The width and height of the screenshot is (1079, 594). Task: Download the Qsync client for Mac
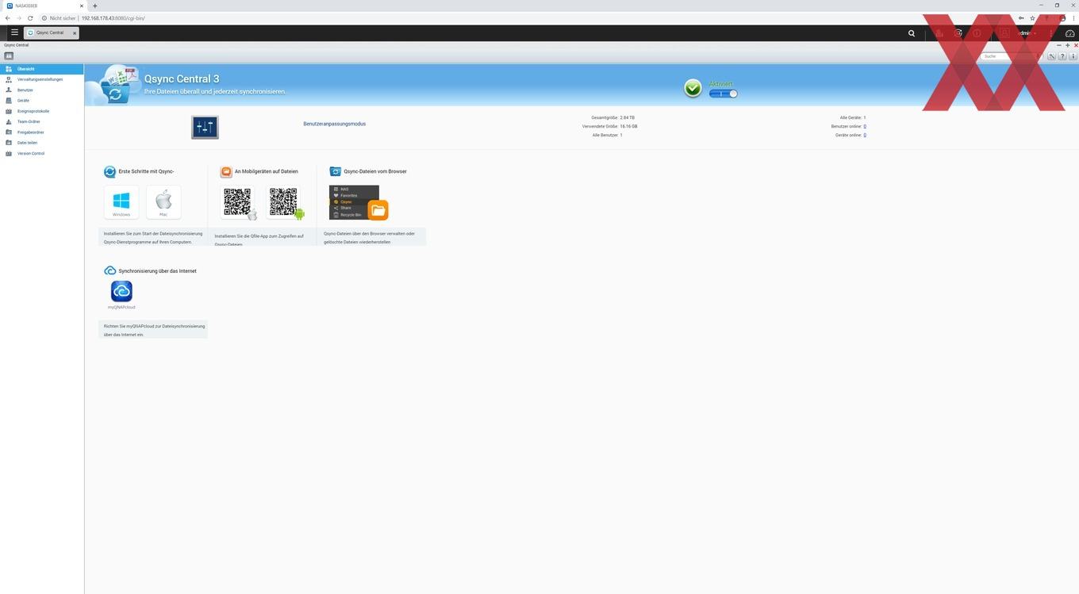click(163, 202)
